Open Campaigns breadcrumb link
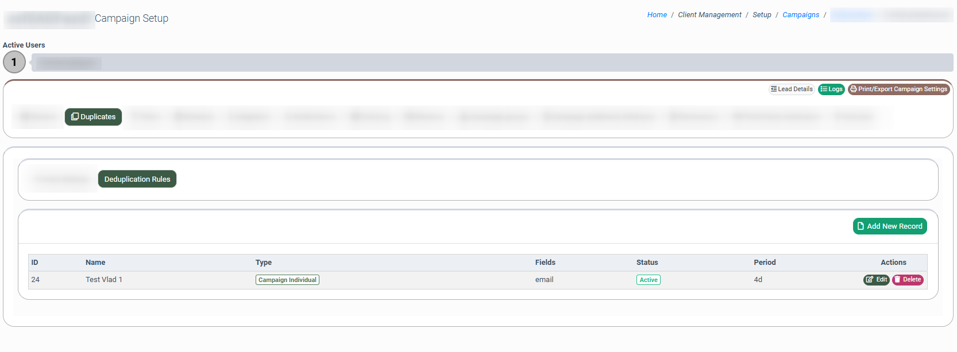Screen dimensions: 957x352 [x=800, y=15]
